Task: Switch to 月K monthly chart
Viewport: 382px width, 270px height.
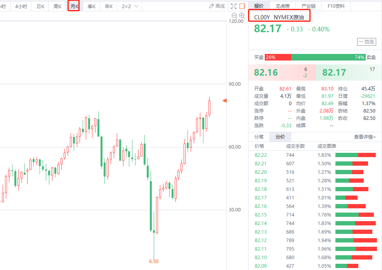Action: pyautogui.click(x=74, y=6)
